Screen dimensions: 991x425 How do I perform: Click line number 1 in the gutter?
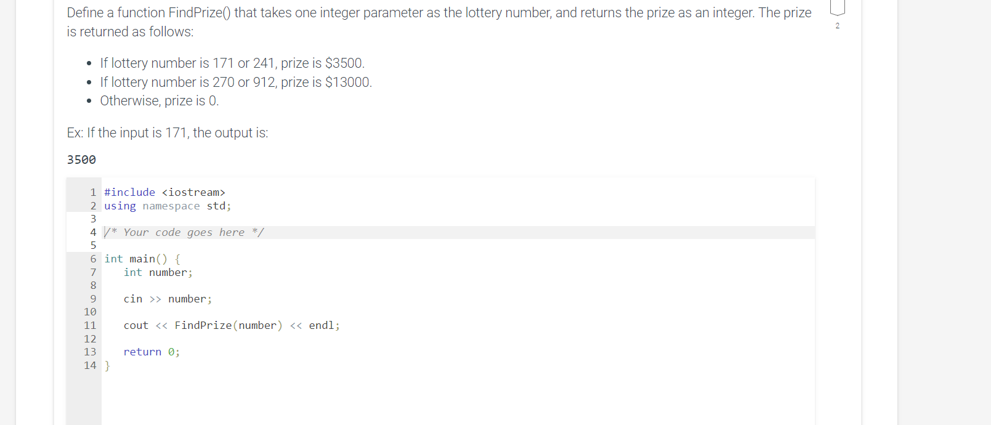click(x=93, y=192)
